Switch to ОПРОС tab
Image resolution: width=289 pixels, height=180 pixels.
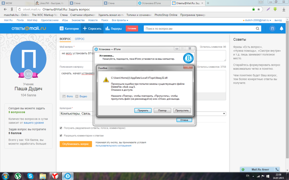coord(79,39)
